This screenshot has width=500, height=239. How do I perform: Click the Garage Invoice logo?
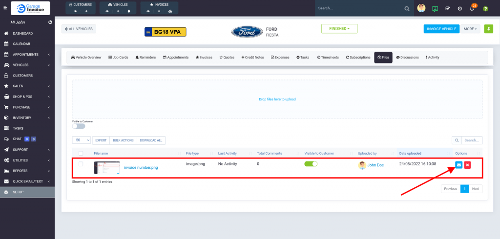(30, 8)
